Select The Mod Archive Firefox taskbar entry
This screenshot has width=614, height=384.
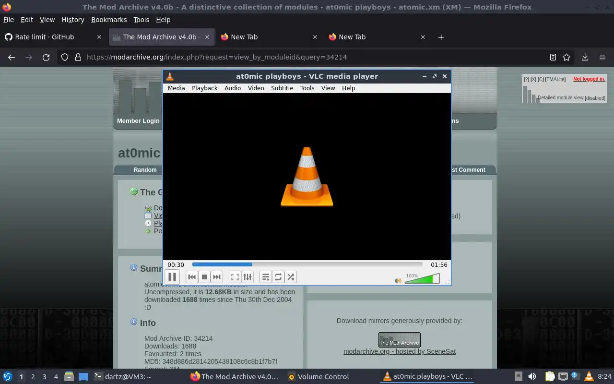[234, 377]
